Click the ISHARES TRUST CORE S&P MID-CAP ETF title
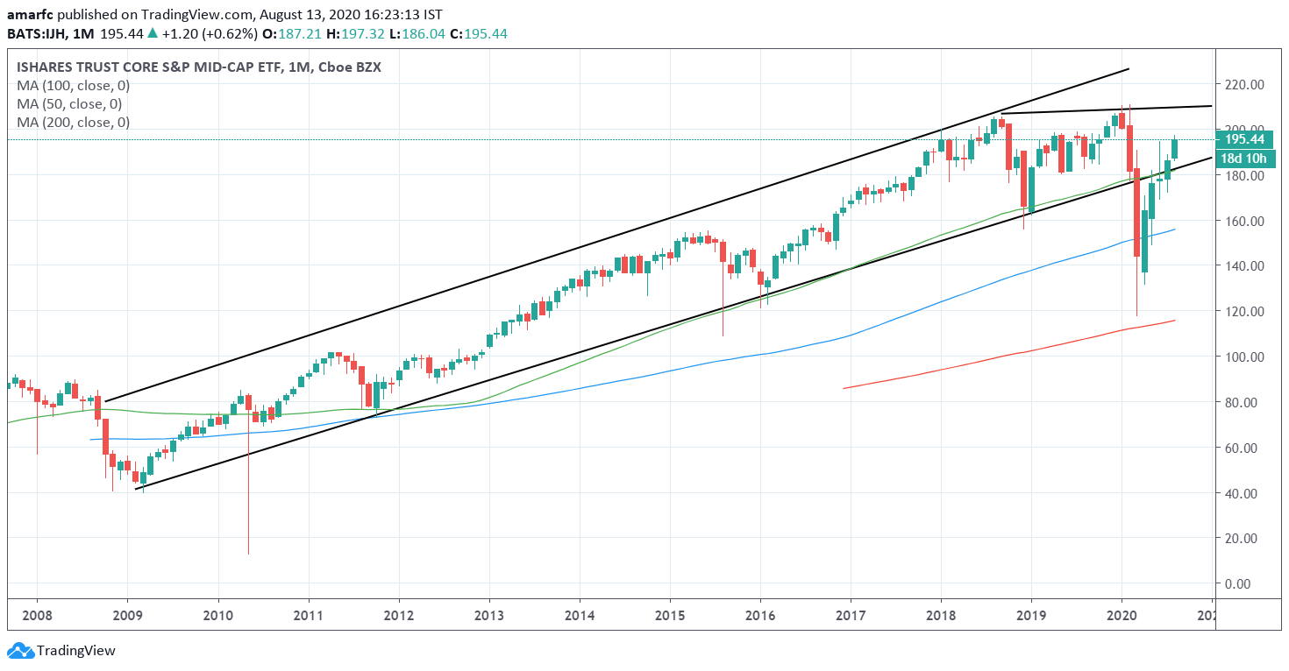Screen dimensions: 1289x671 [199, 67]
